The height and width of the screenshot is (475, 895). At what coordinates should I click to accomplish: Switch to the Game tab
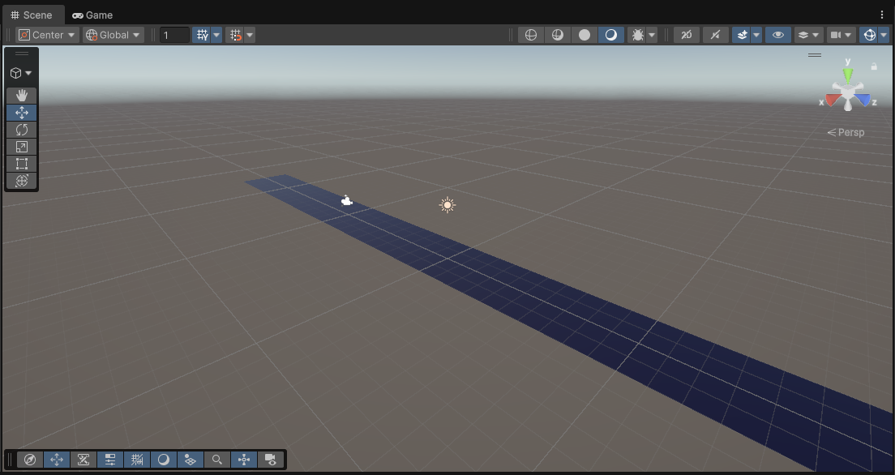pos(92,15)
